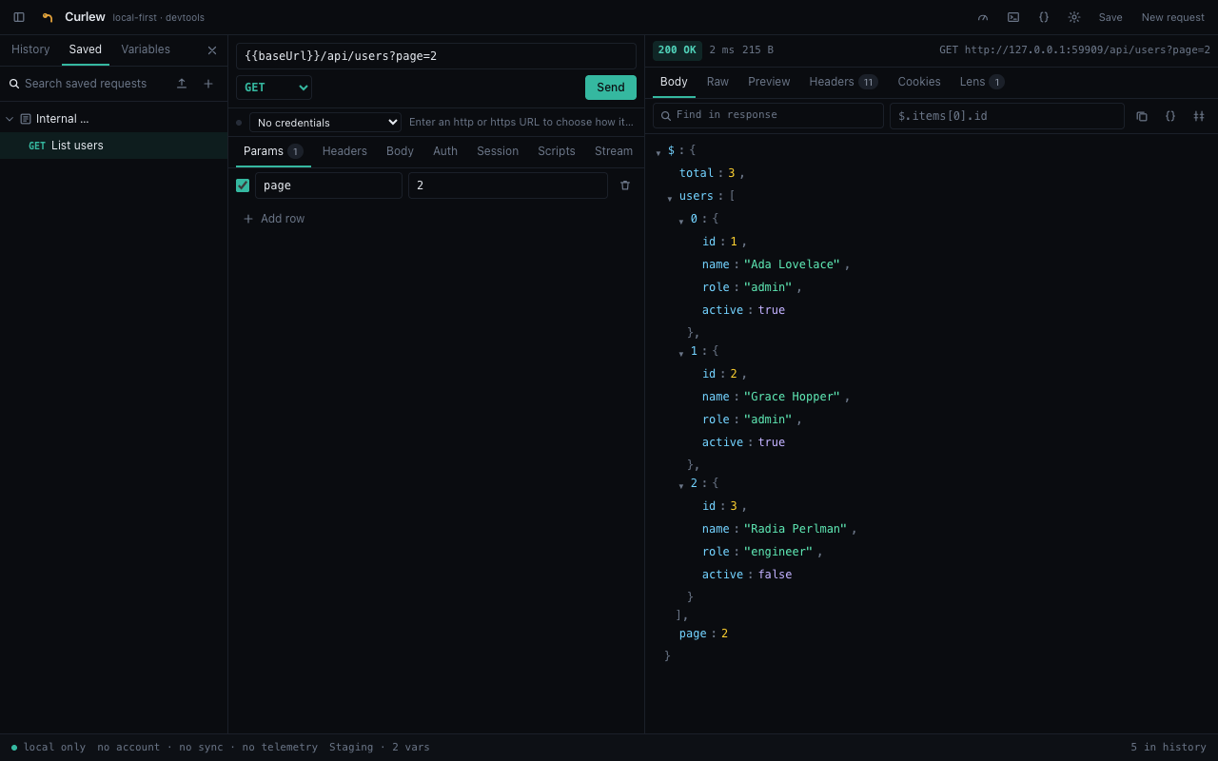Click the Send button
The height and width of the screenshot is (761, 1218).
tap(611, 88)
